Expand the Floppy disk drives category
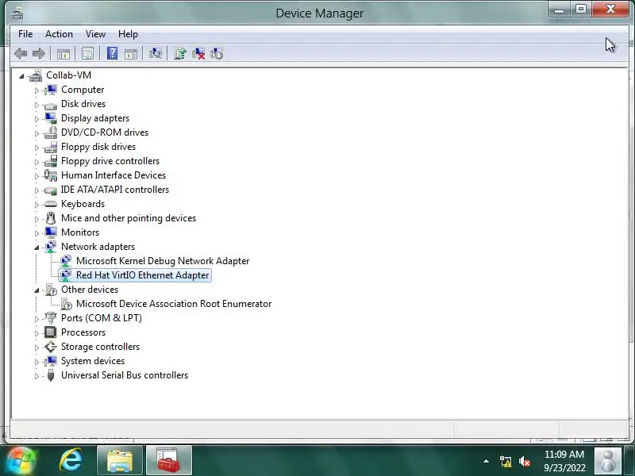This screenshot has width=635, height=476. [x=37, y=148]
